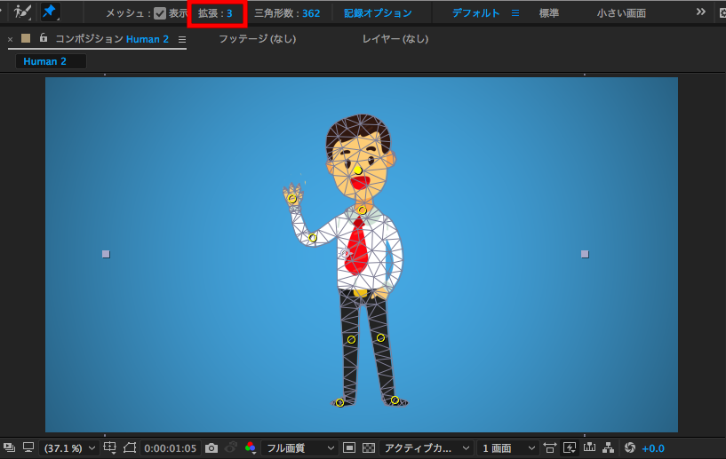Toggle pixel aspect ratio correction icon
This screenshot has width=726, height=459.
click(x=549, y=447)
